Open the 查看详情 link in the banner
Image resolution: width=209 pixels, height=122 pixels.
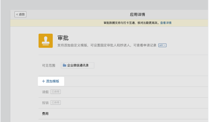coord(166,23)
